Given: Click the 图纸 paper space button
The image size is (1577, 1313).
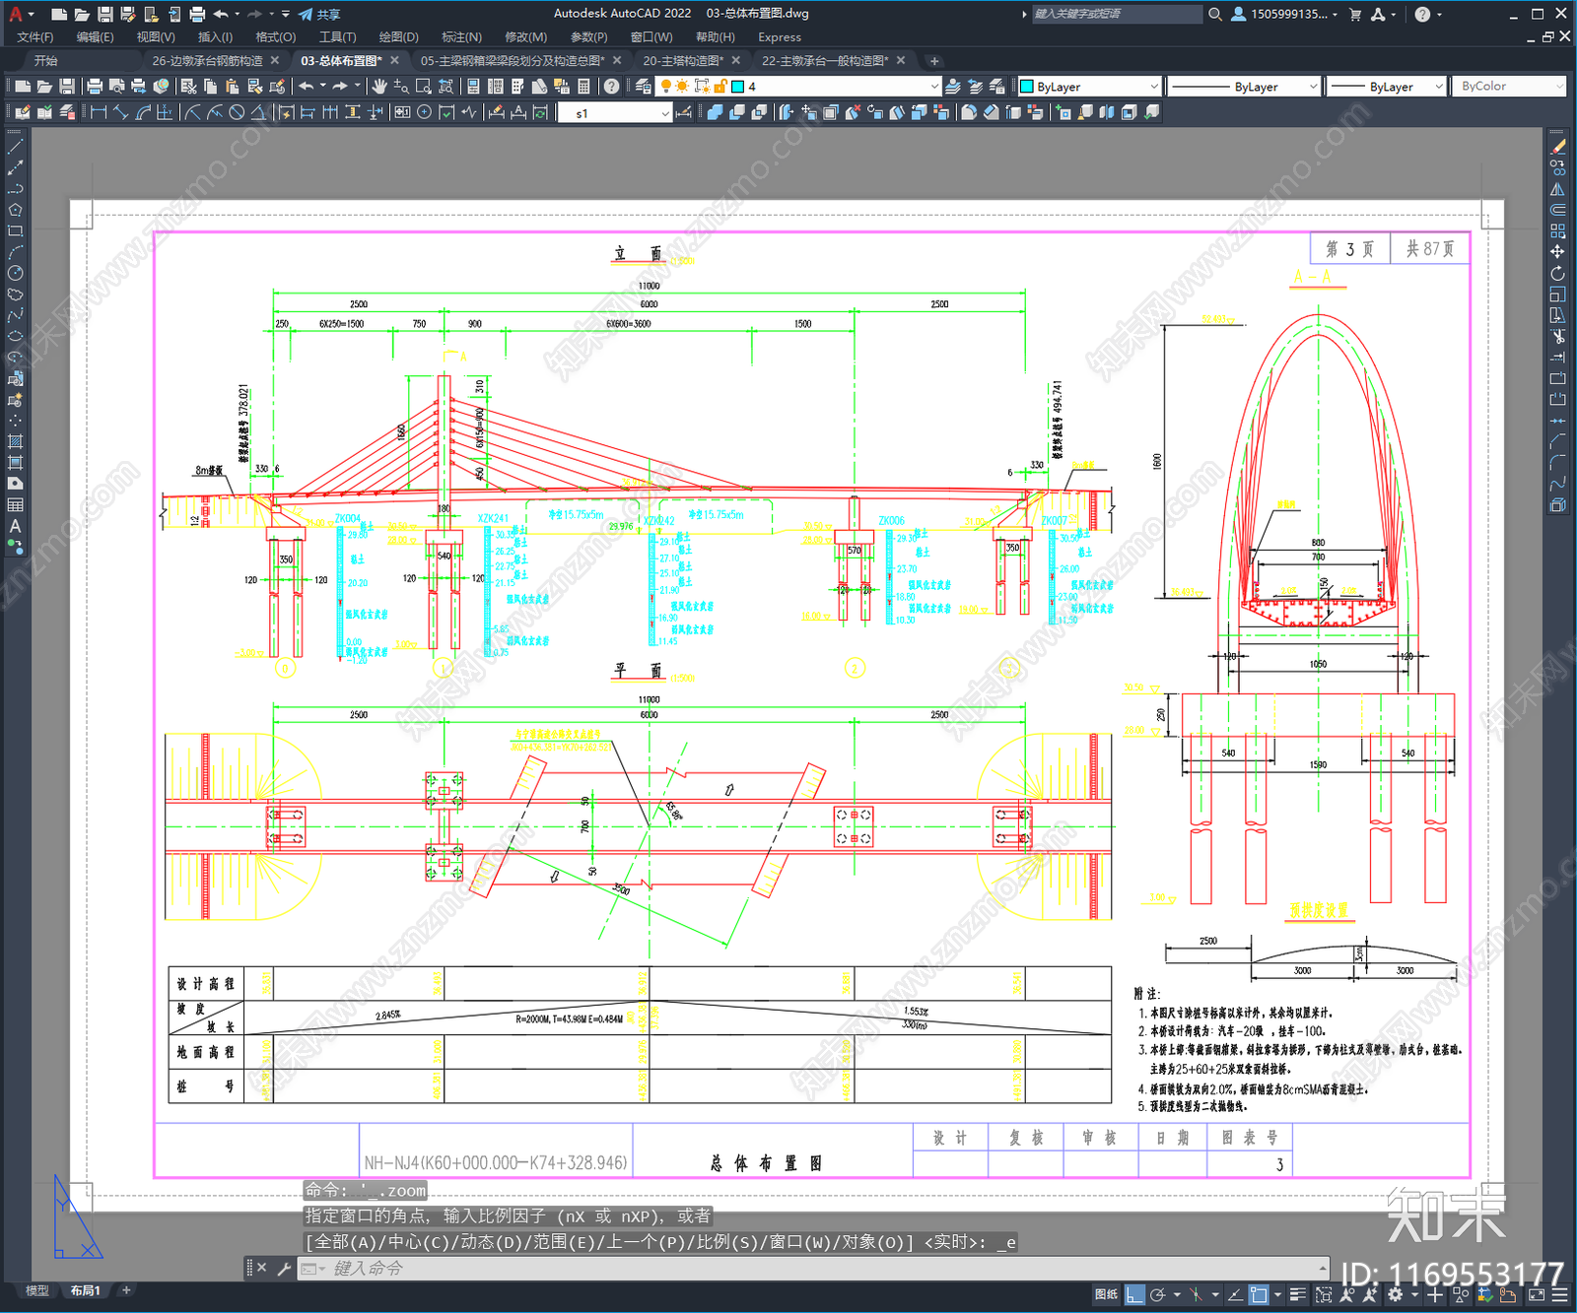Looking at the screenshot, I should (x=1106, y=1294).
